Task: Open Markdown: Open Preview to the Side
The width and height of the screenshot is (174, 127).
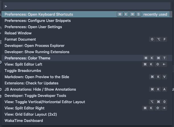Action: 37,77
